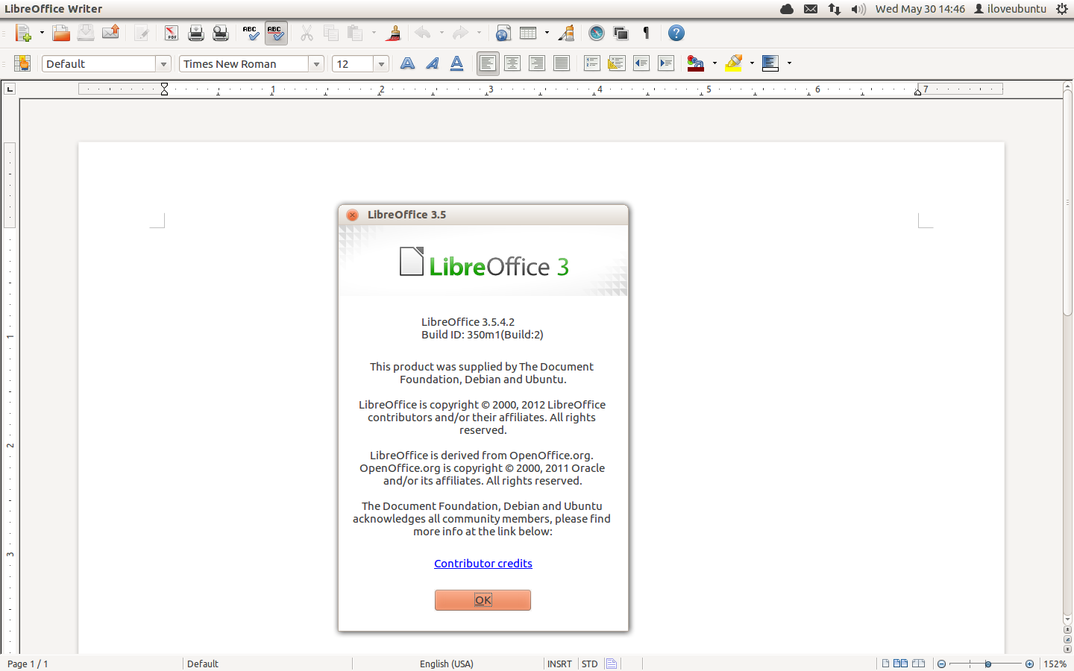Open Page Preview icon
The height and width of the screenshot is (671, 1074).
(221, 33)
